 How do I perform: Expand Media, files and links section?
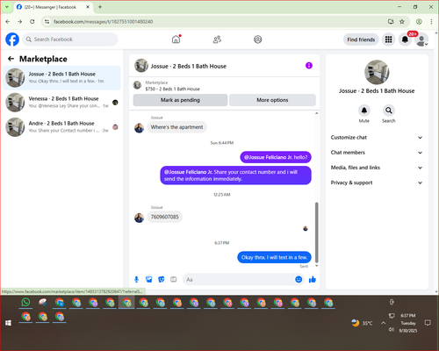377,168
